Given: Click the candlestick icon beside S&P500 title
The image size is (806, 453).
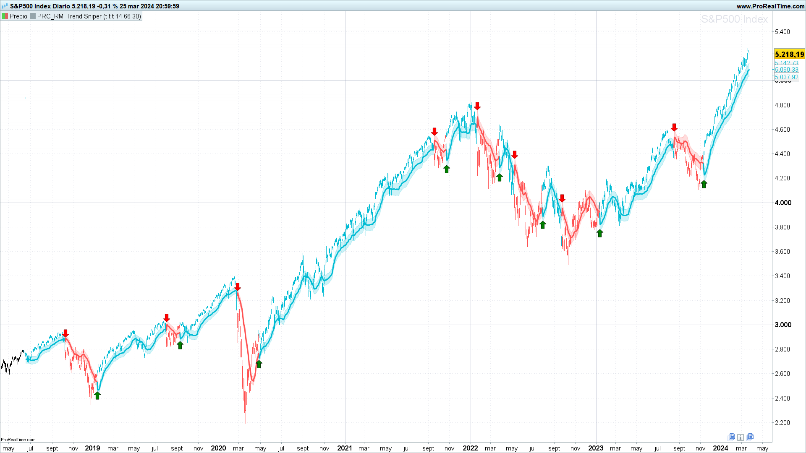Looking at the screenshot, I should 5,6.
